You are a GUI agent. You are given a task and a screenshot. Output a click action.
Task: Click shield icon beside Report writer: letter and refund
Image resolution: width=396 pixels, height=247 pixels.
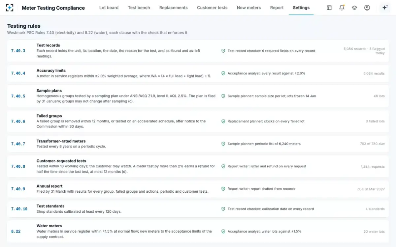tap(223, 166)
